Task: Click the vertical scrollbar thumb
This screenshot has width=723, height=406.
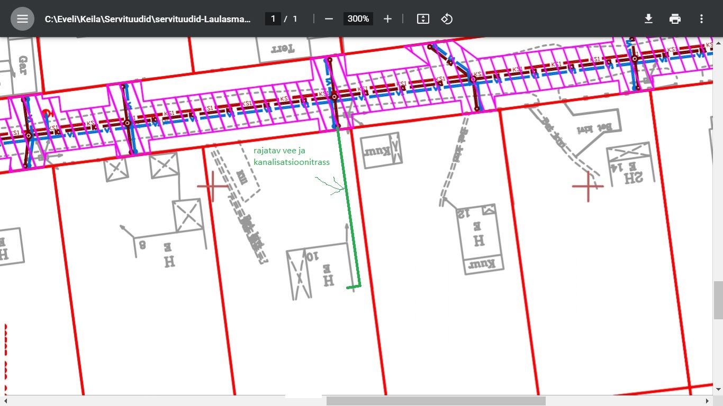Action: (x=718, y=300)
